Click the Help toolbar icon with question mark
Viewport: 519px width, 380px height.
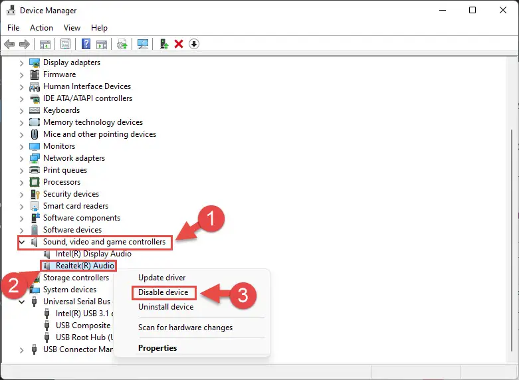(x=86, y=44)
